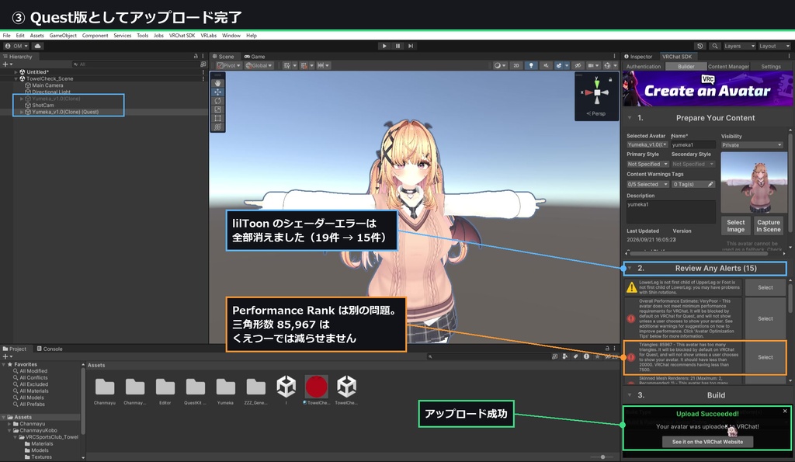This screenshot has width=795, height=462.
Task: Select the Move tool in scene
Action: point(217,92)
